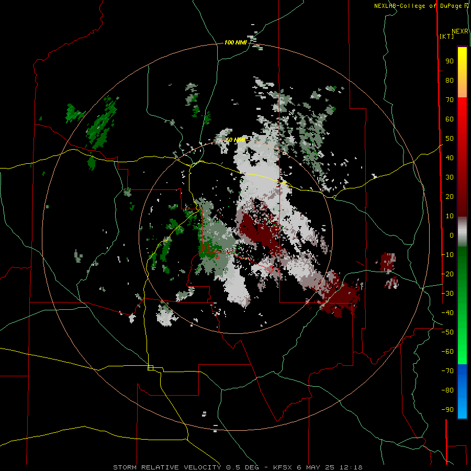Click the 10 value on velocity scale
This screenshot has height=471, width=471.
450,216
